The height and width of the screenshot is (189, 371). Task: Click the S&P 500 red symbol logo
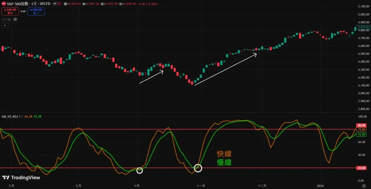[3, 4]
